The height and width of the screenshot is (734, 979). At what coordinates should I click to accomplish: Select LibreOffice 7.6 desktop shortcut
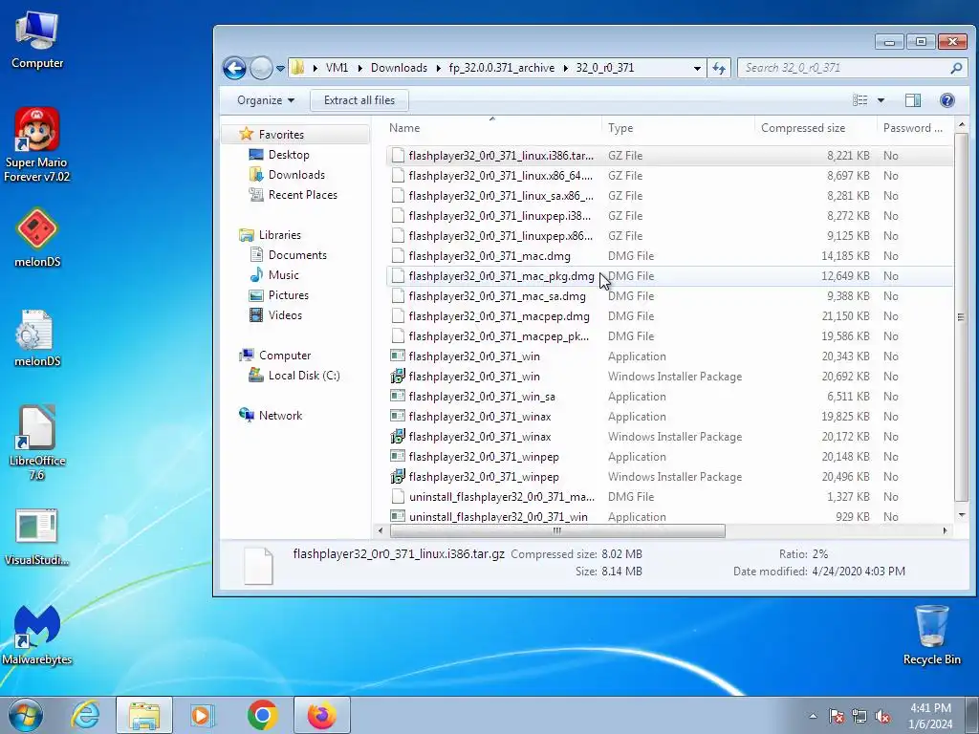pyautogui.click(x=37, y=443)
